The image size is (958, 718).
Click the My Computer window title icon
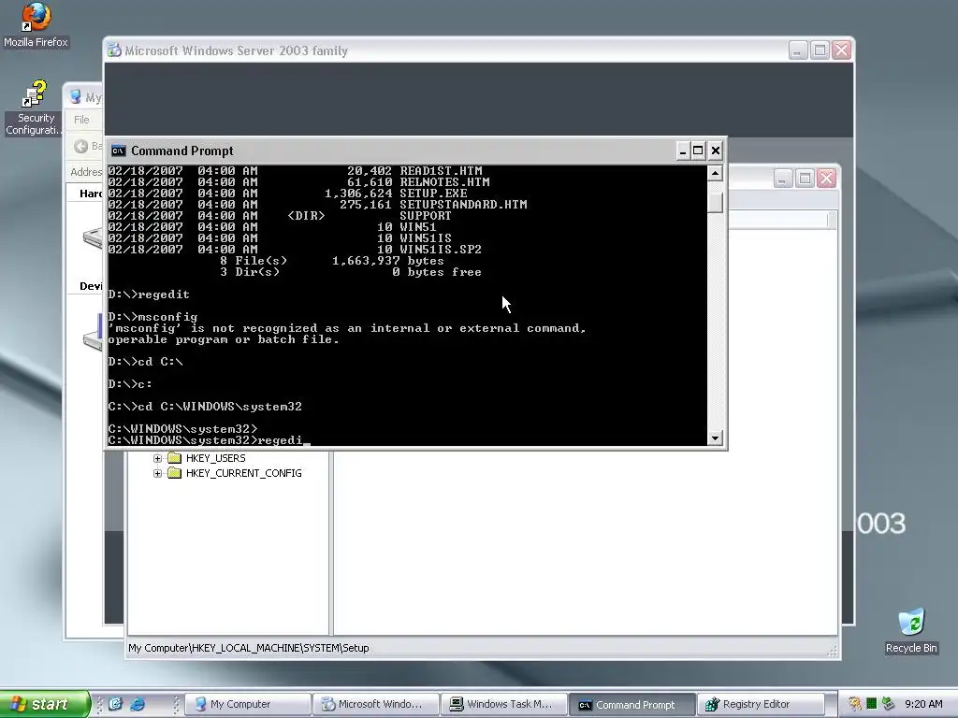pyautogui.click(x=76, y=96)
